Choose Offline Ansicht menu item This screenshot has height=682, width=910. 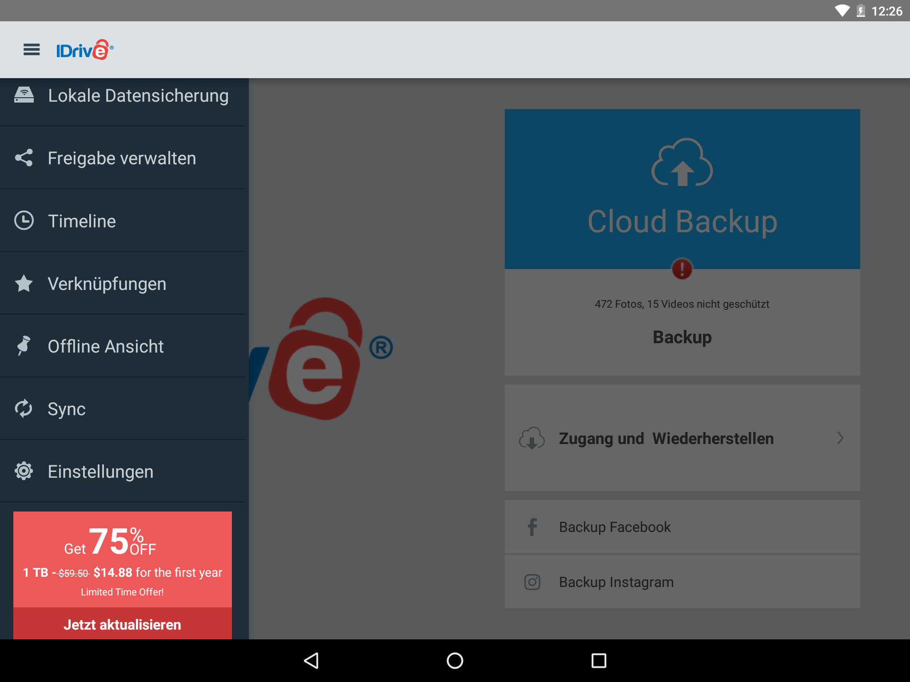(123, 346)
